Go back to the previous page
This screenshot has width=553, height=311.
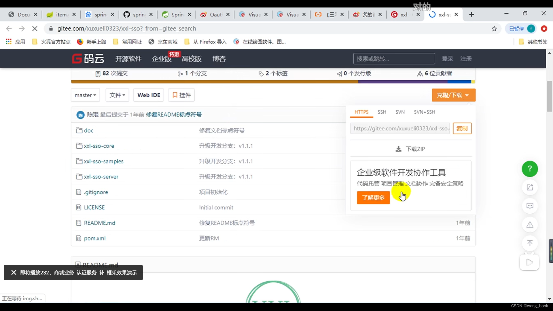(x=9, y=29)
